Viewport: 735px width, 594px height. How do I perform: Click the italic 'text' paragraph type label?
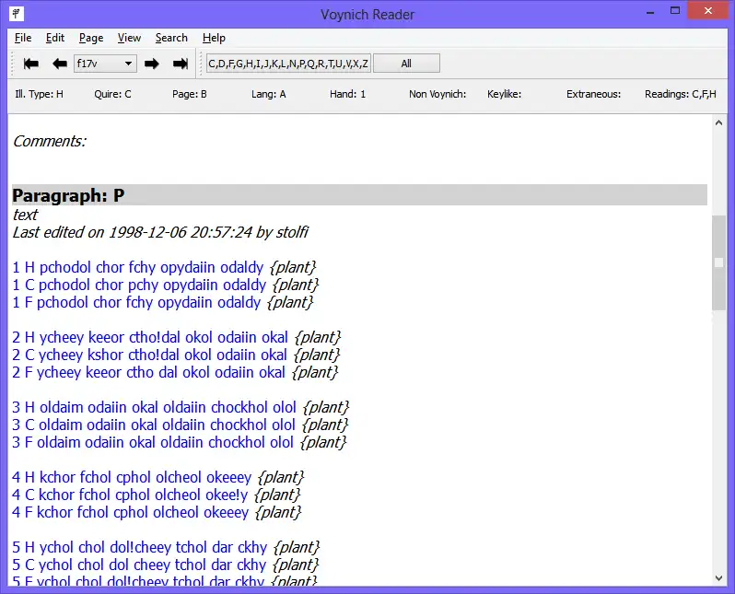coord(25,215)
